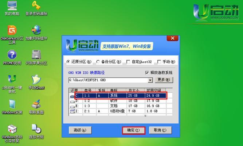The image size is (243, 146).
Task: Click the 盘号 column header
Action: pos(89,90)
